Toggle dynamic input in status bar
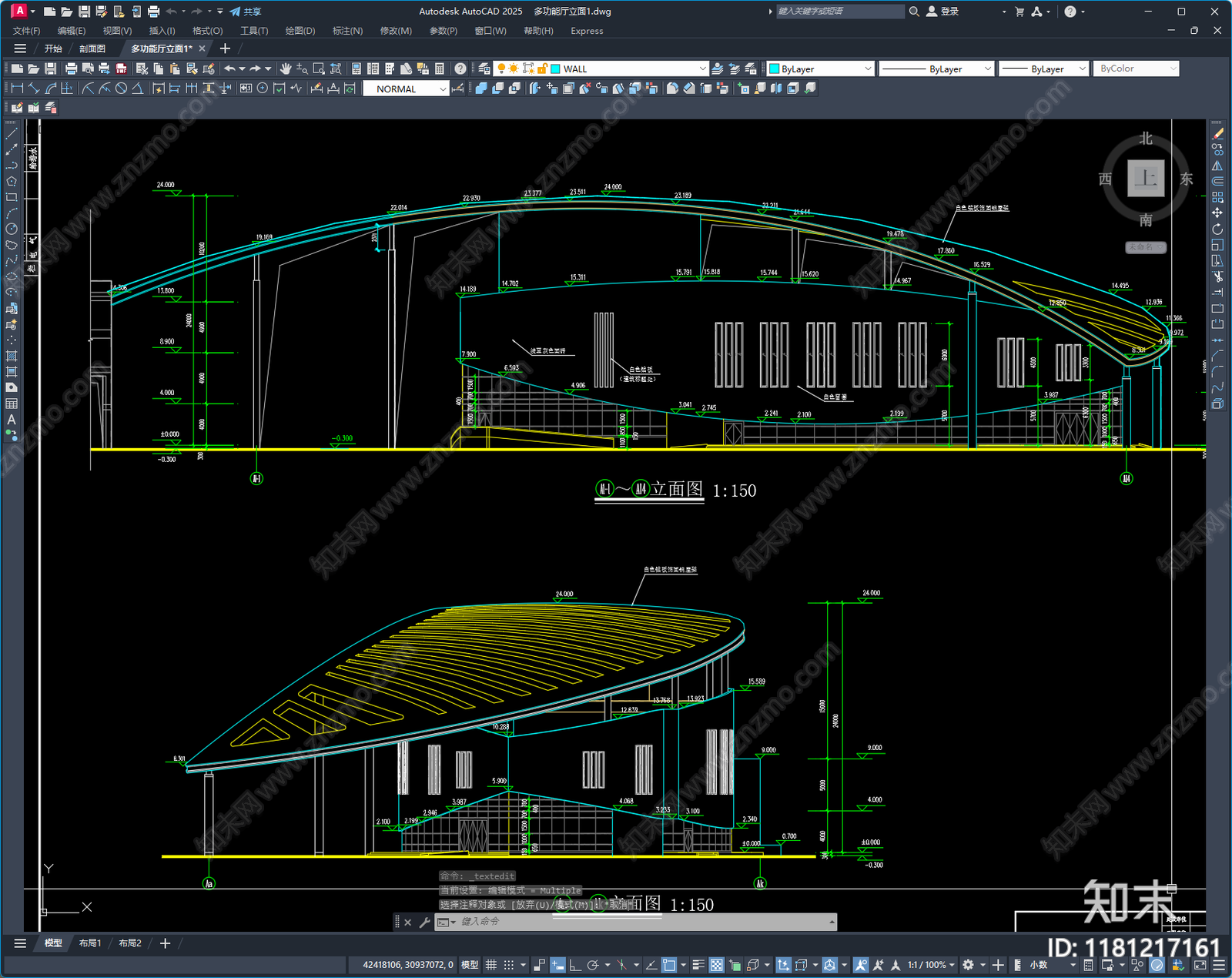Viewport: 1232px width, 978px height. pyautogui.click(x=557, y=965)
